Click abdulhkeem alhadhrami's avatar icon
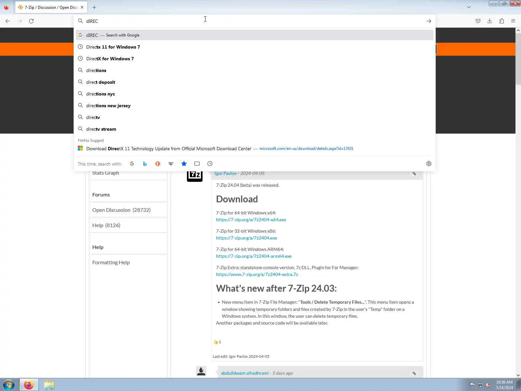This screenshot has width=521, height=391. pos(201,371)
